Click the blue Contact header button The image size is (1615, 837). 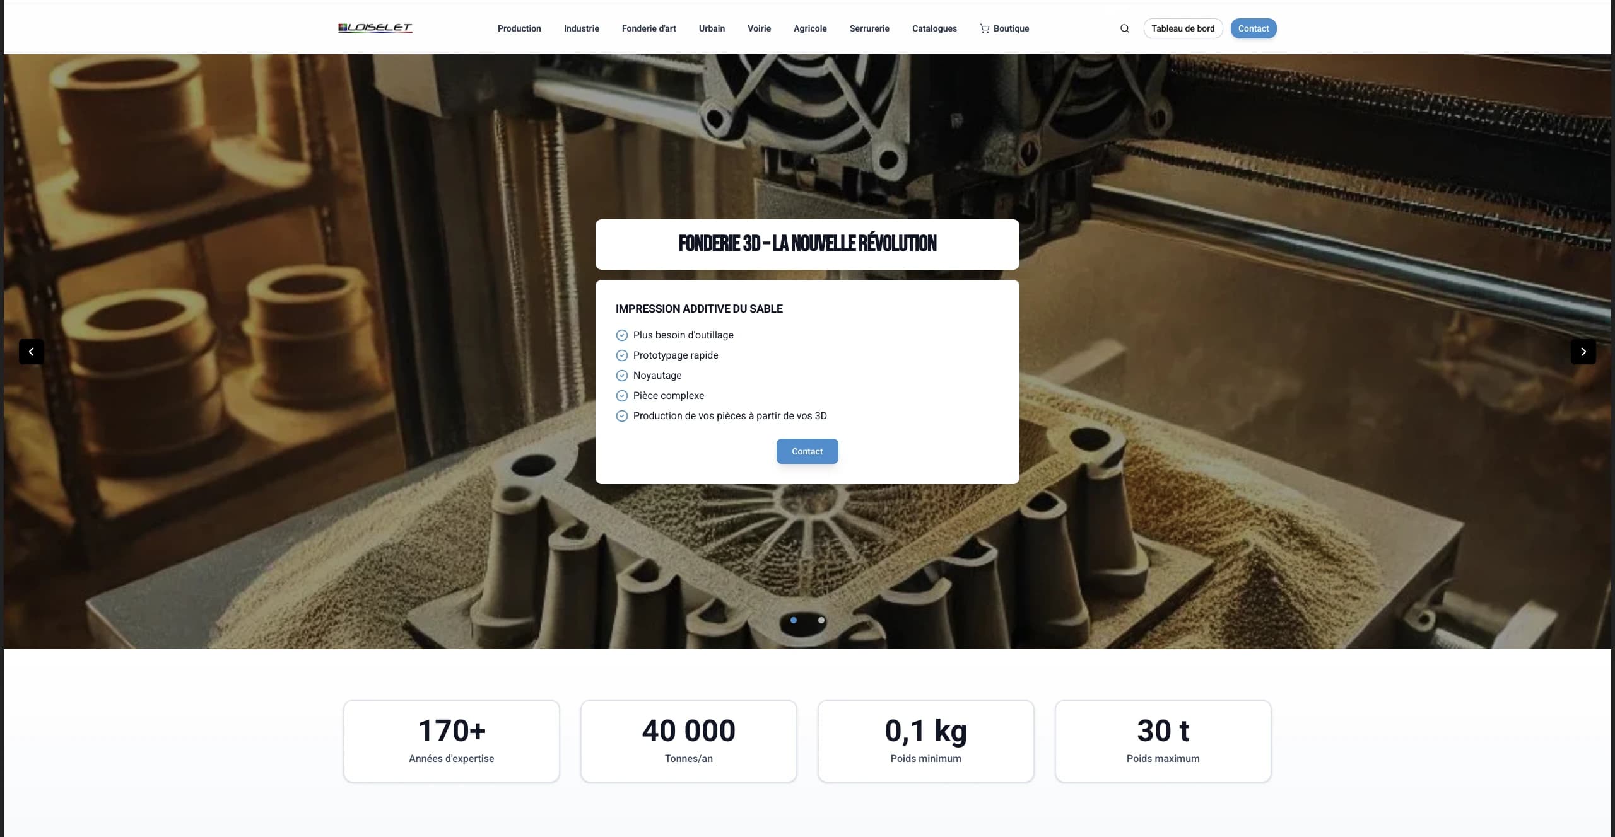click(x=1253, y=28)
